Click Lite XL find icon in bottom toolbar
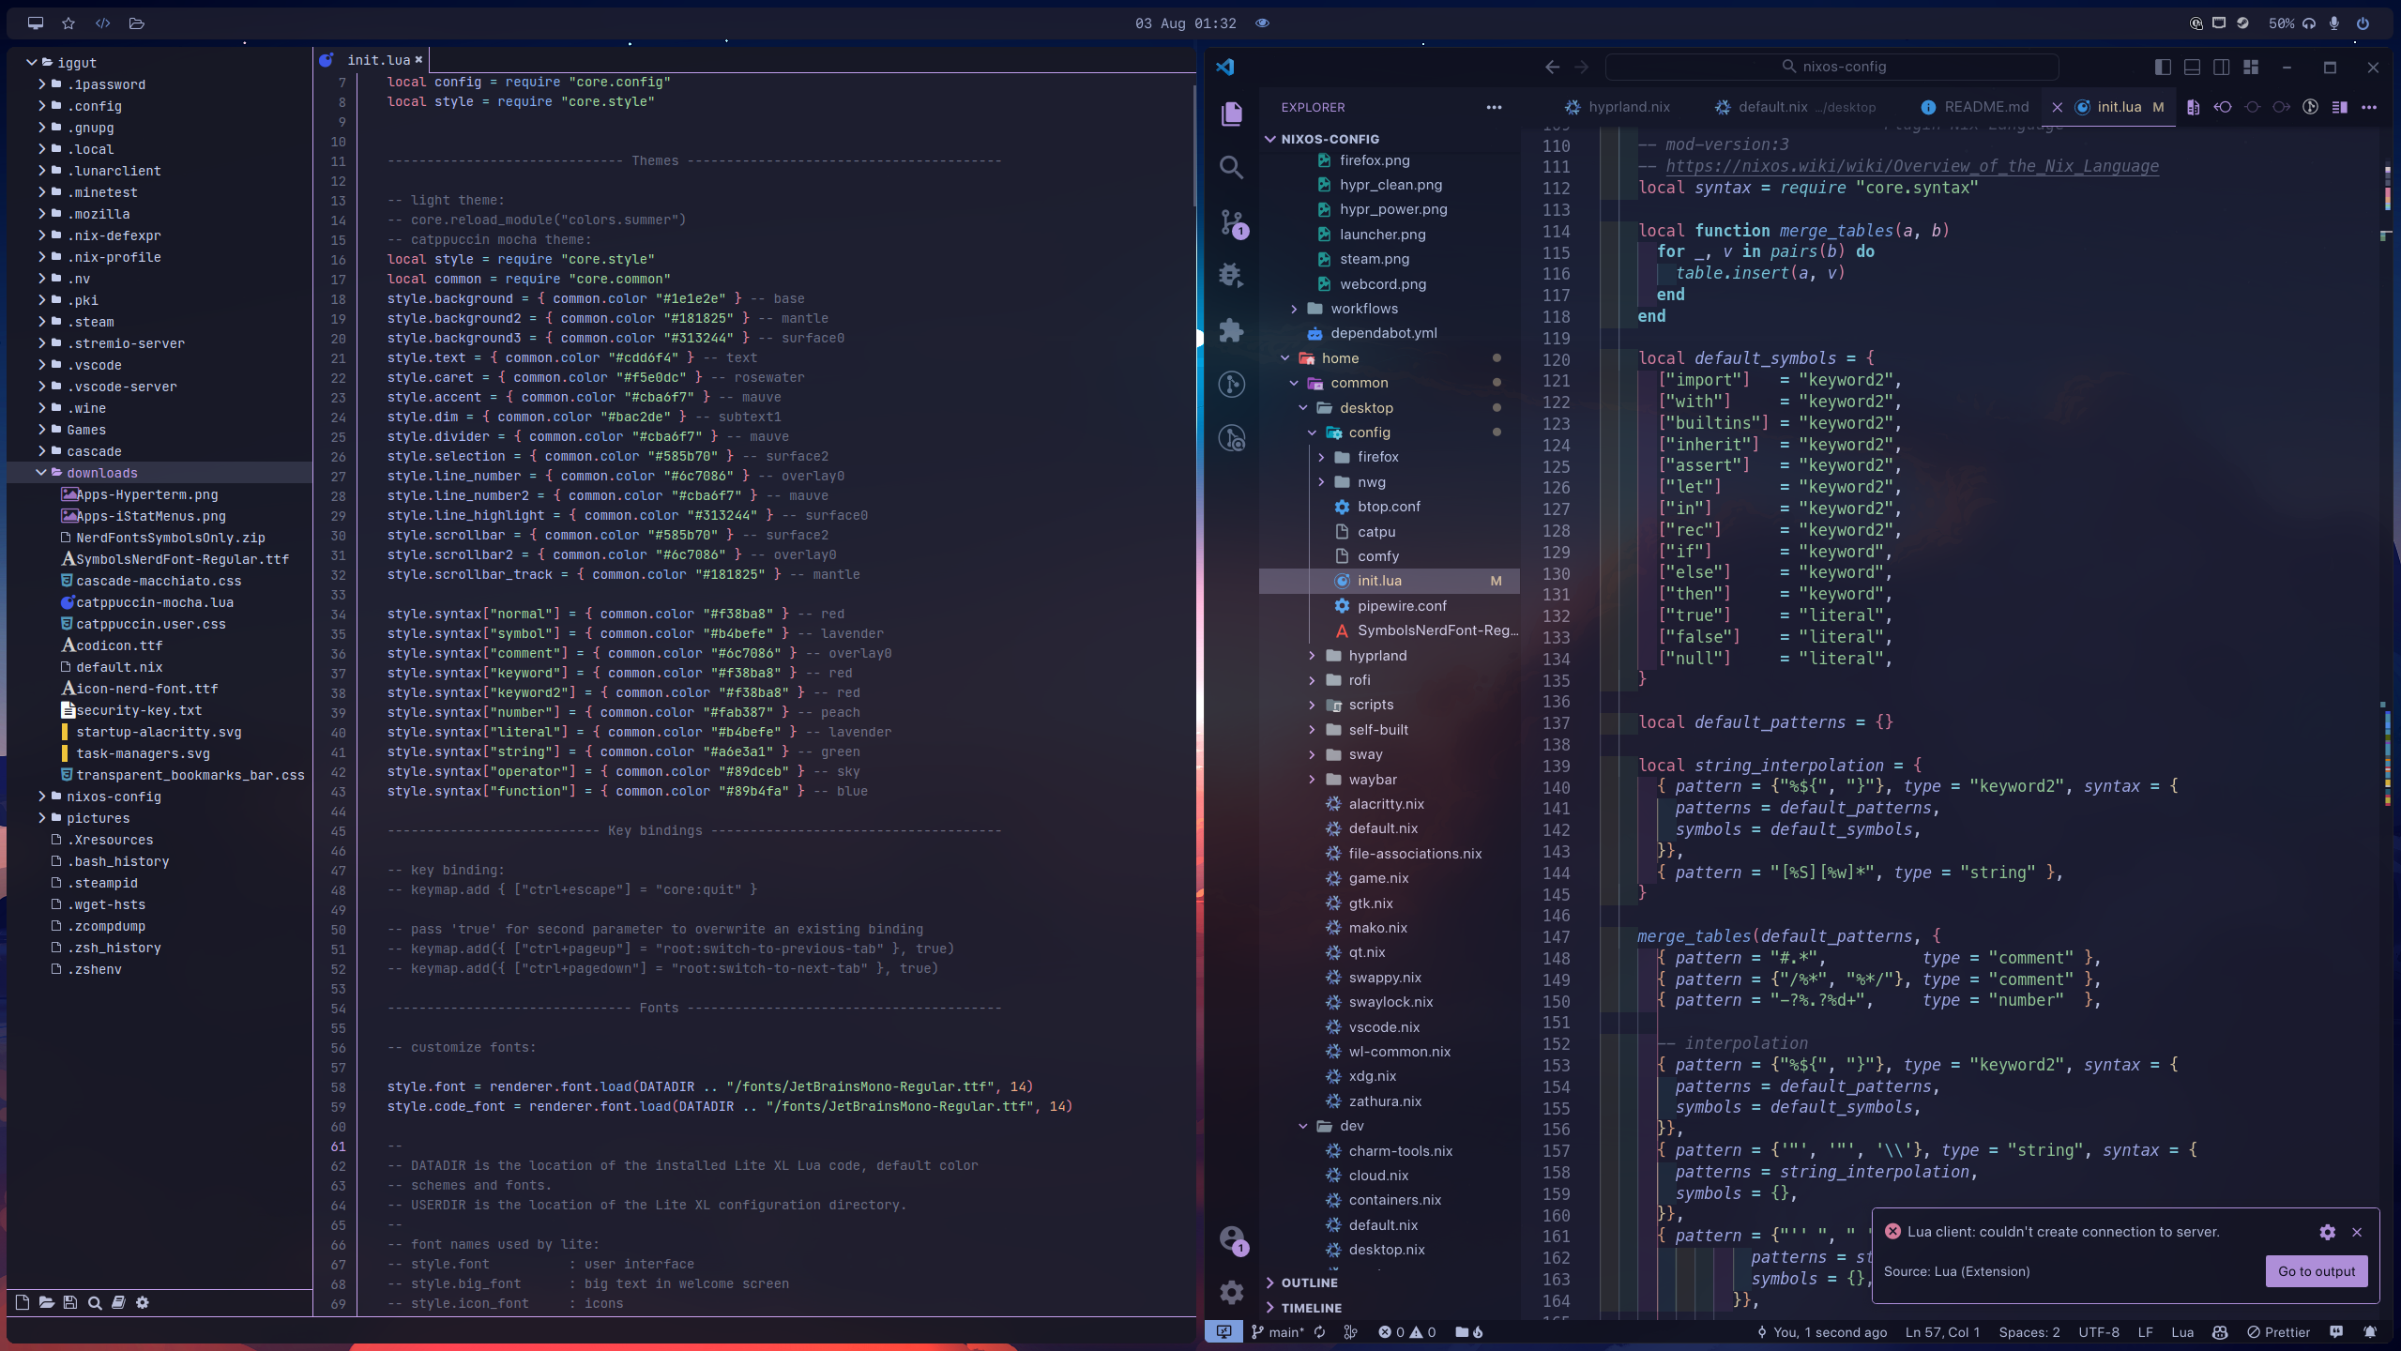 tap(95, 1302)
